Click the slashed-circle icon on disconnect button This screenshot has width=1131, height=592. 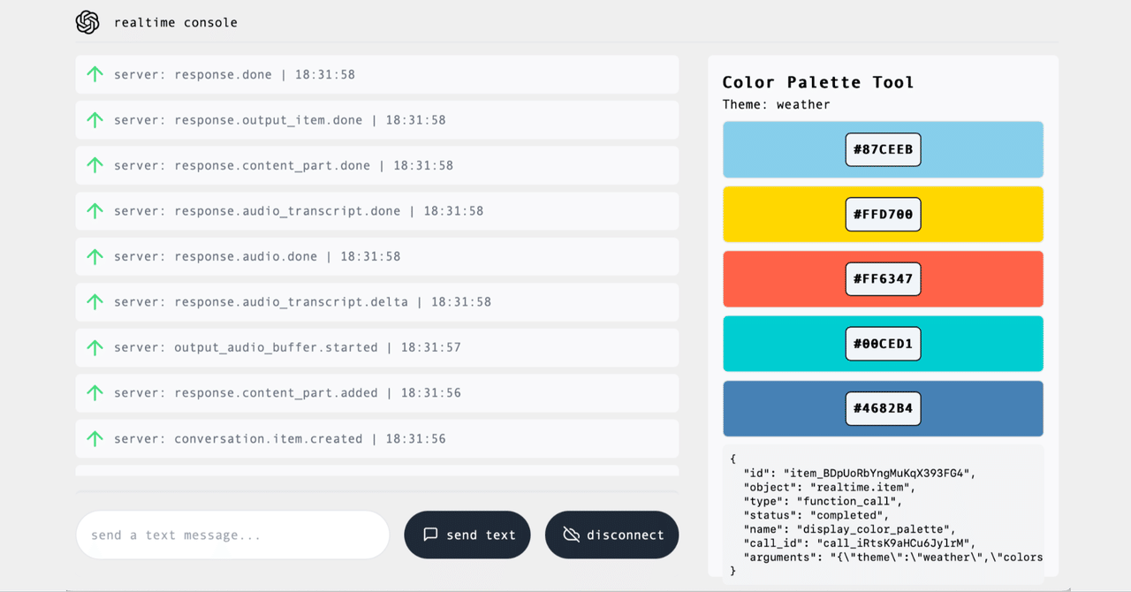[570, 535]
